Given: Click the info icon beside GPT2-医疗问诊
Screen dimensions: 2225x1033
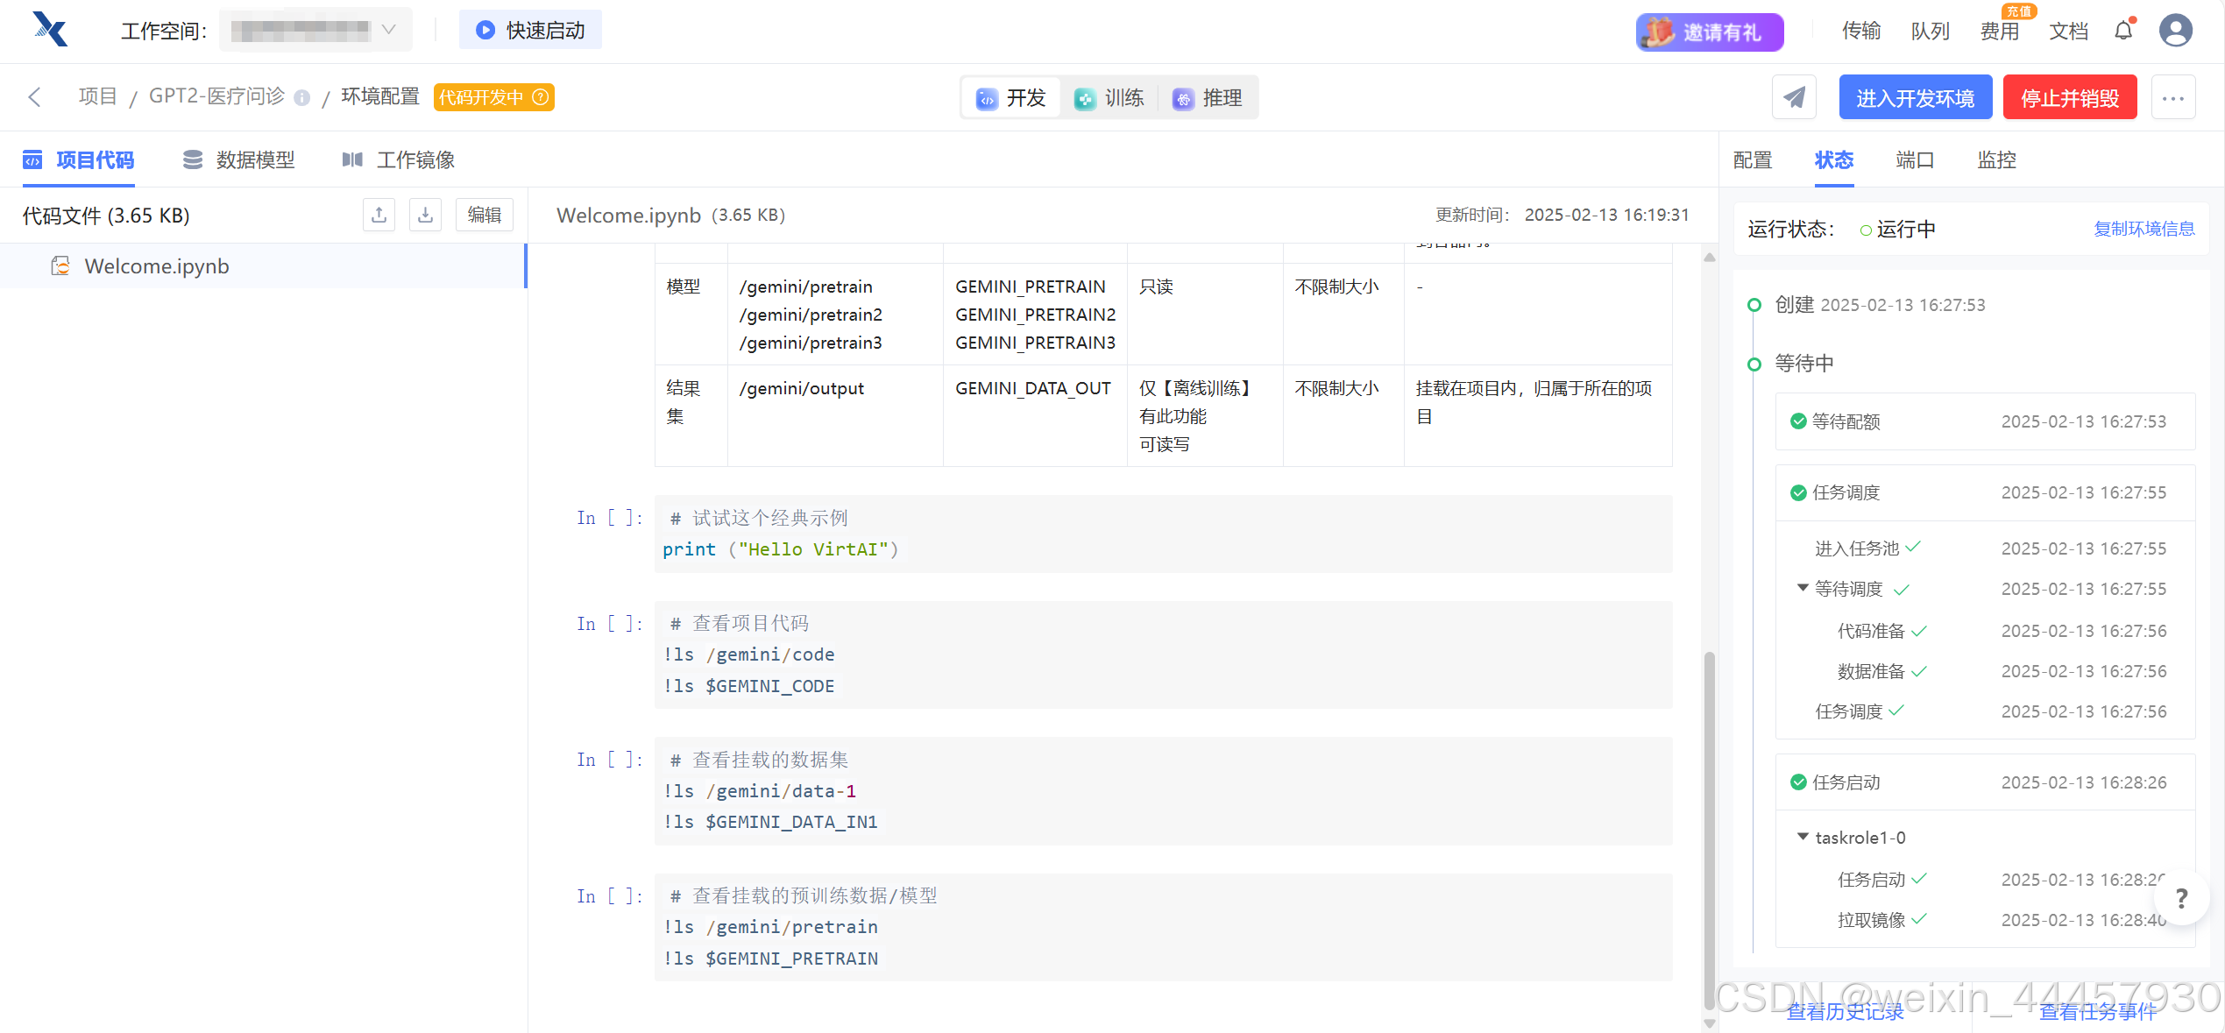Looking at the screenshot, I should coord(302,98).
